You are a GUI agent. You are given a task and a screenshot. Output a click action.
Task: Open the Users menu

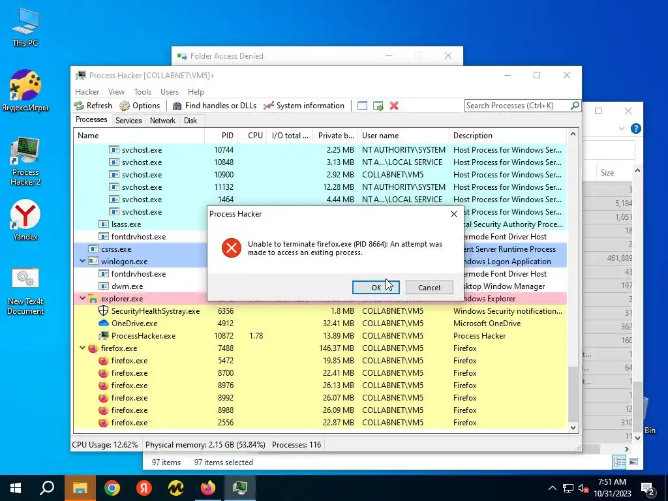(170, 92)
